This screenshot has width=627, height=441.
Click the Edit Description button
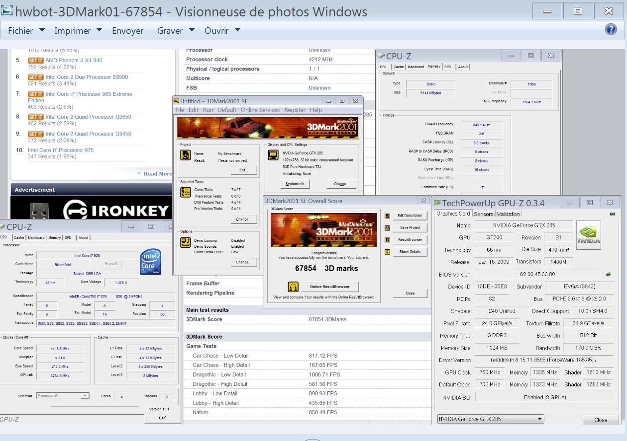pos(410,216)
